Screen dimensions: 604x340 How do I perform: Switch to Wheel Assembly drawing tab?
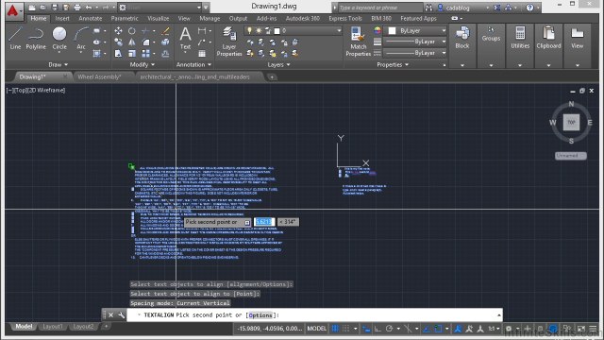pos(99,76)
